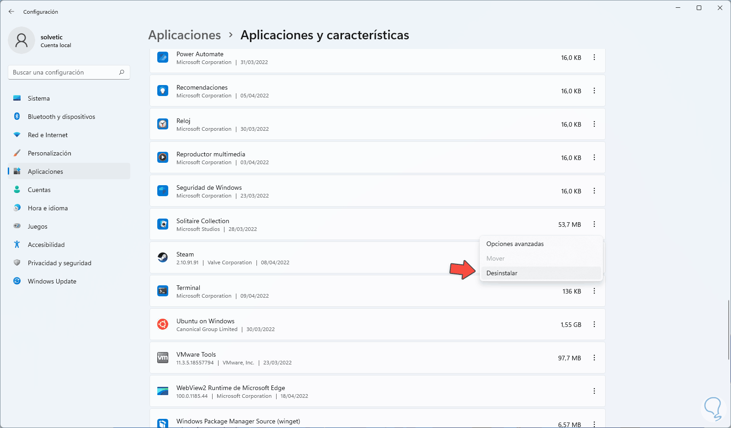The image size is (731, 428).
Task: Click the Recomendaciones app icon
Action: click(163, 91)
